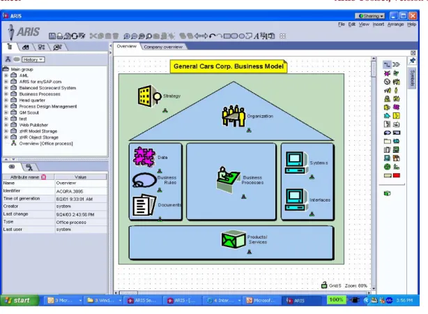428x314 pixels.
Task: Pick the green box symbol below palette
Action: [x=387, y=193]
